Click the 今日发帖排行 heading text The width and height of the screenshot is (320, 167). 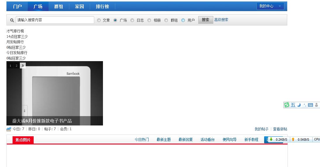click(x=17, y=53)
